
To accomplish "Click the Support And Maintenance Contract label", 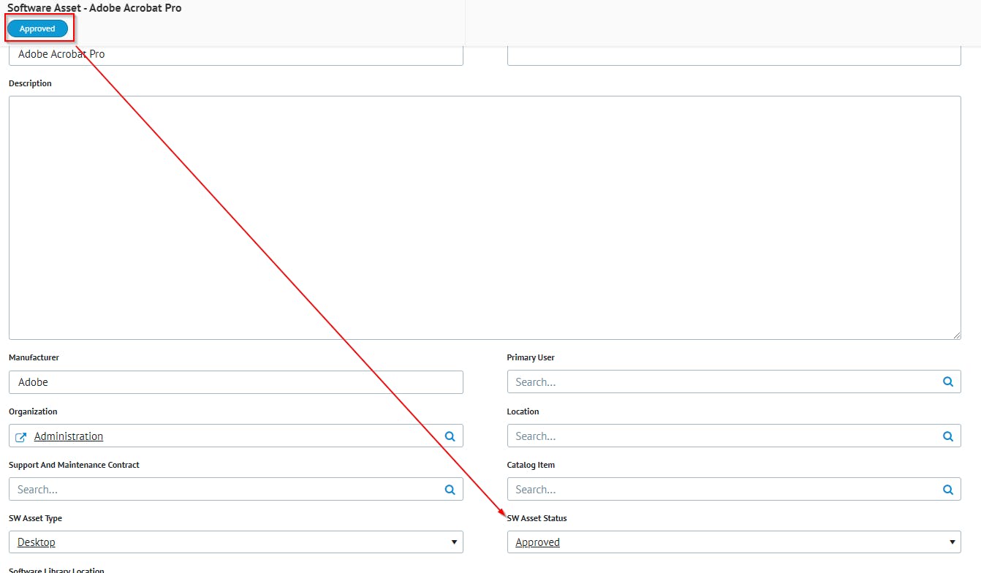I will 74,465.
